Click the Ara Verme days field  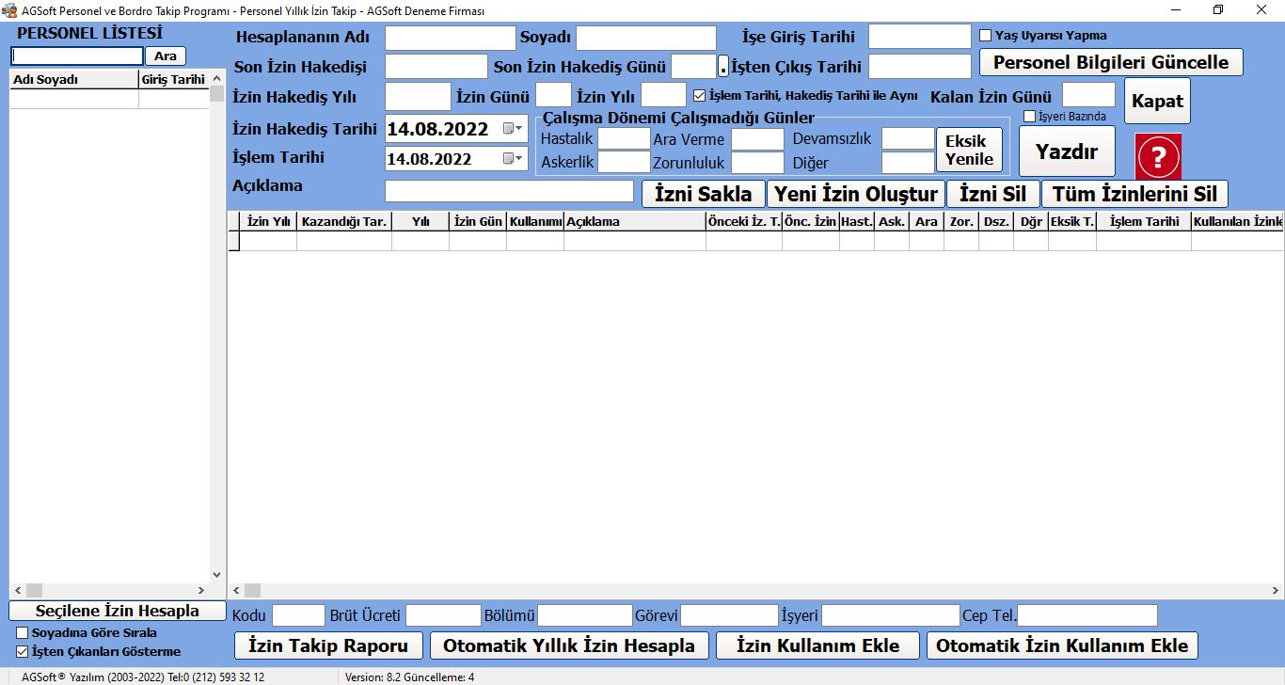(757, 139)
